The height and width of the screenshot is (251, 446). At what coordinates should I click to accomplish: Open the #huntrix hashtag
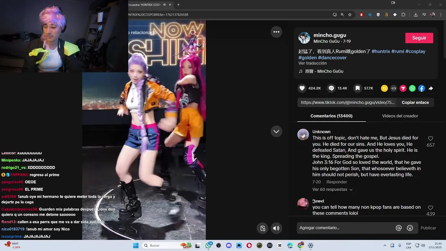[x=381, y=51]
